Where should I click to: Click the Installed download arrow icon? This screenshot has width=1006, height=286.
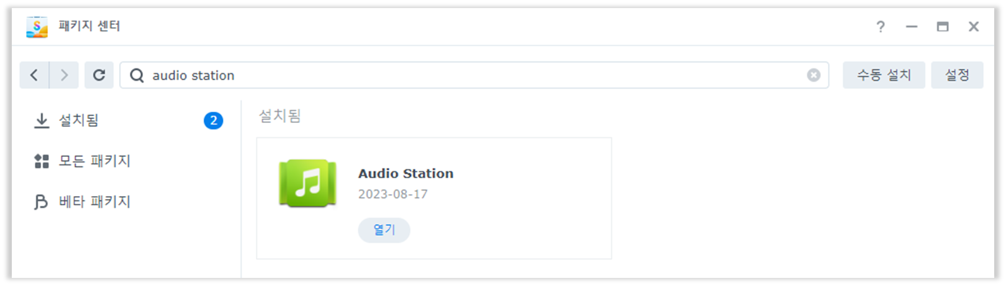pyautogui.click(x=42, y=120)
